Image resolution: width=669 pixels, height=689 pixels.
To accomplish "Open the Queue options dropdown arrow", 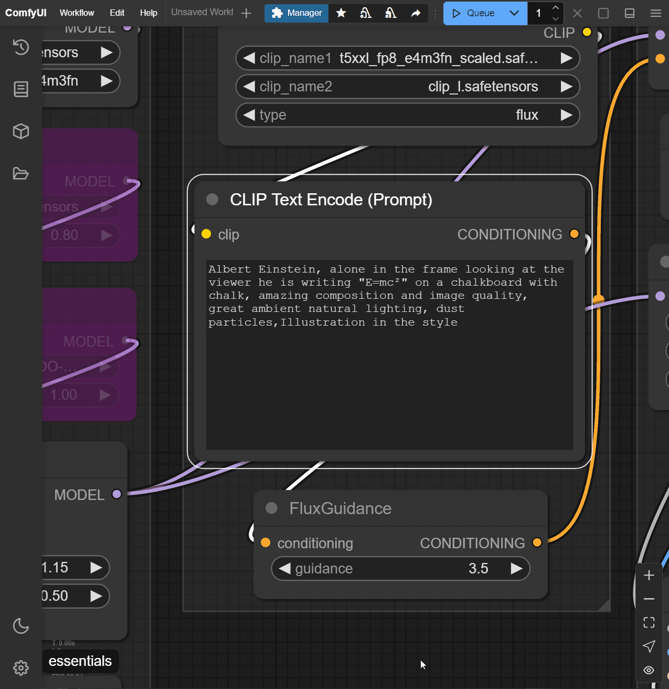I will point(514,13).
